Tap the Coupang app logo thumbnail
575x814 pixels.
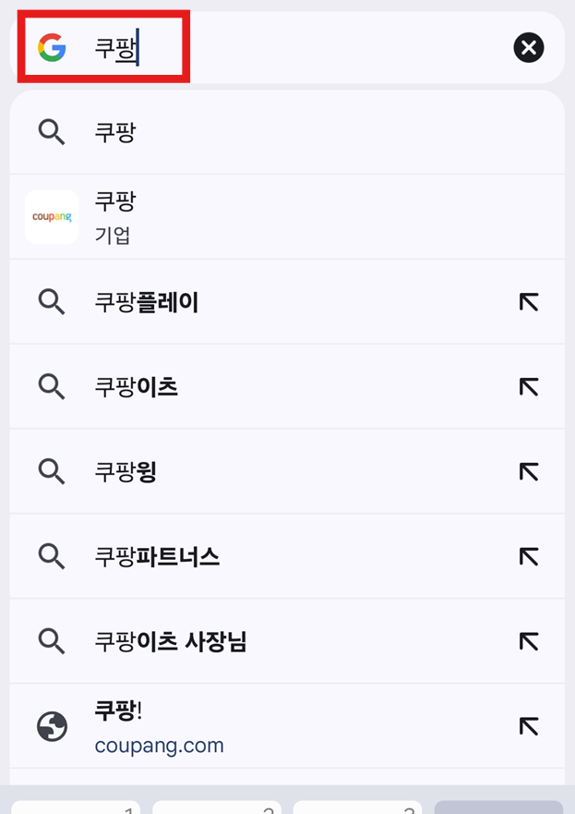(x=52, y=216)
